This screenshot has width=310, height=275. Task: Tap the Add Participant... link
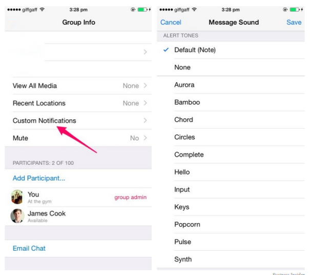[x=39, y=178]
